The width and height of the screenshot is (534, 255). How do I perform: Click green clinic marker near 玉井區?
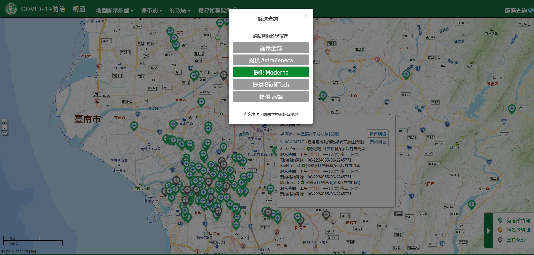pos(406,75)
